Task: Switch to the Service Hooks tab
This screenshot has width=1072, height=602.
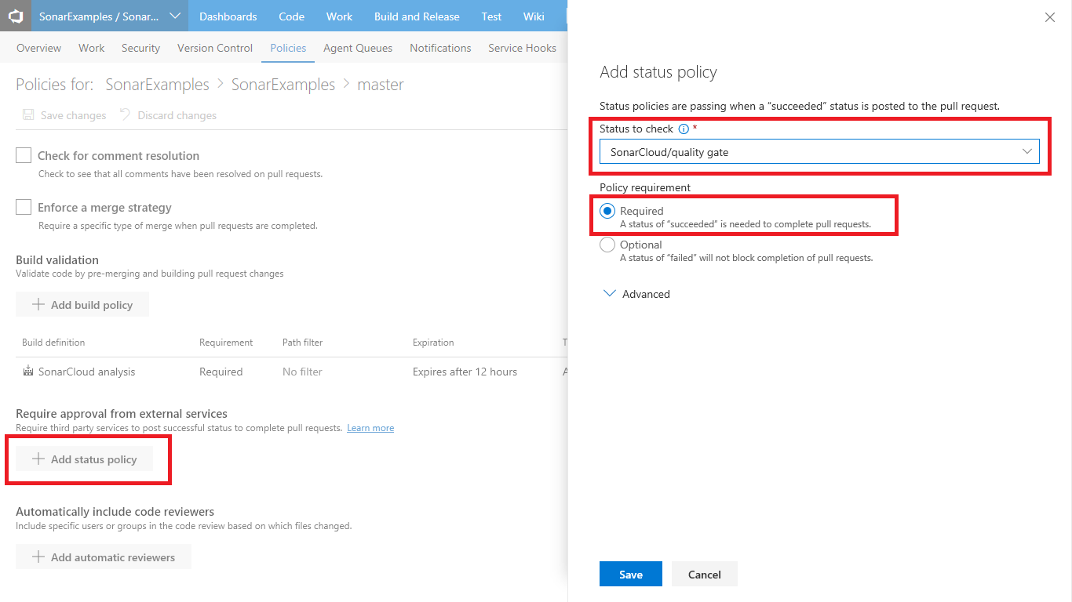Action: coord(522,48)
